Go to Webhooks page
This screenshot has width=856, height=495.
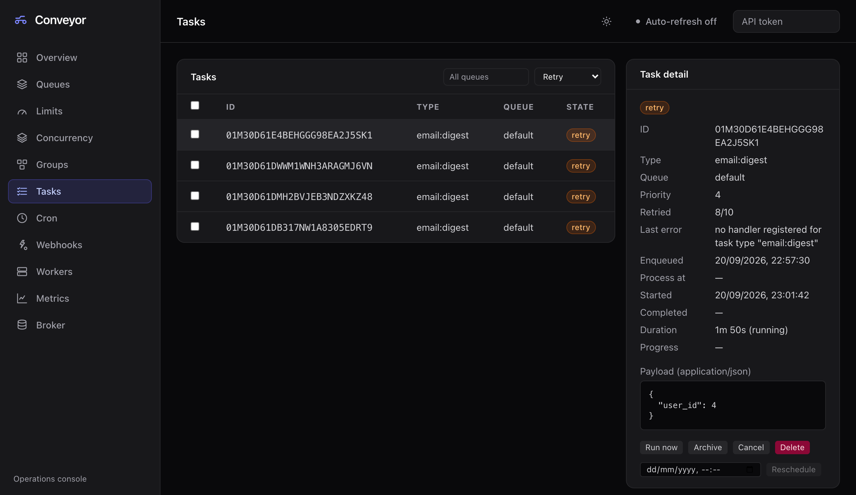(80, 245)
